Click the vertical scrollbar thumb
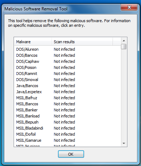141x166 pixels. (124, 46)
